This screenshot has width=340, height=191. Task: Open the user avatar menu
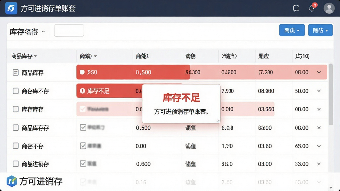pos(329,8)
